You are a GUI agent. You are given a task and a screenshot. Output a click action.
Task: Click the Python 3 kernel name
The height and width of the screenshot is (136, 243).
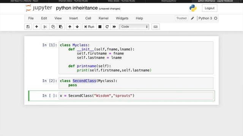pyautogui.click(x=205, y=18)
